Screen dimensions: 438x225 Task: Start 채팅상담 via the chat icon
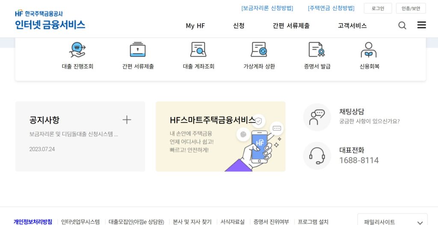coord(317,117)
